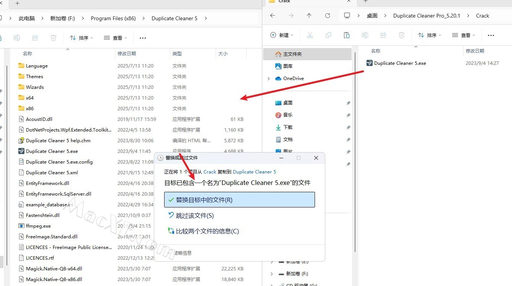Close the replace or skip files dialog

click(316, 158)
